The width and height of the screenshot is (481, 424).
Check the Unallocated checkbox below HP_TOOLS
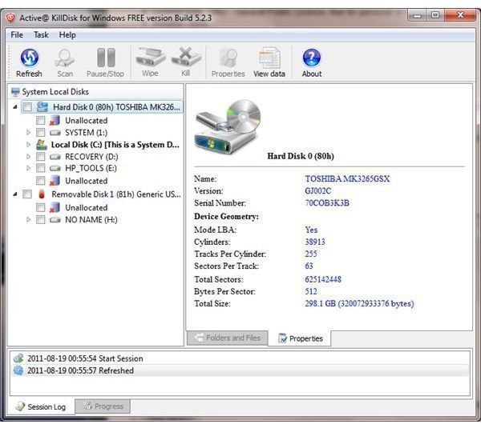click(x=41, y=181)
